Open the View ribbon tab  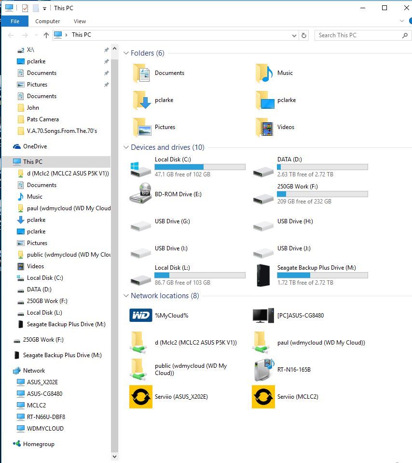click(80, 21)
